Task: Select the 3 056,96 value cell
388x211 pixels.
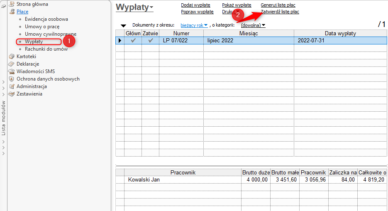Action: point(314,179)
